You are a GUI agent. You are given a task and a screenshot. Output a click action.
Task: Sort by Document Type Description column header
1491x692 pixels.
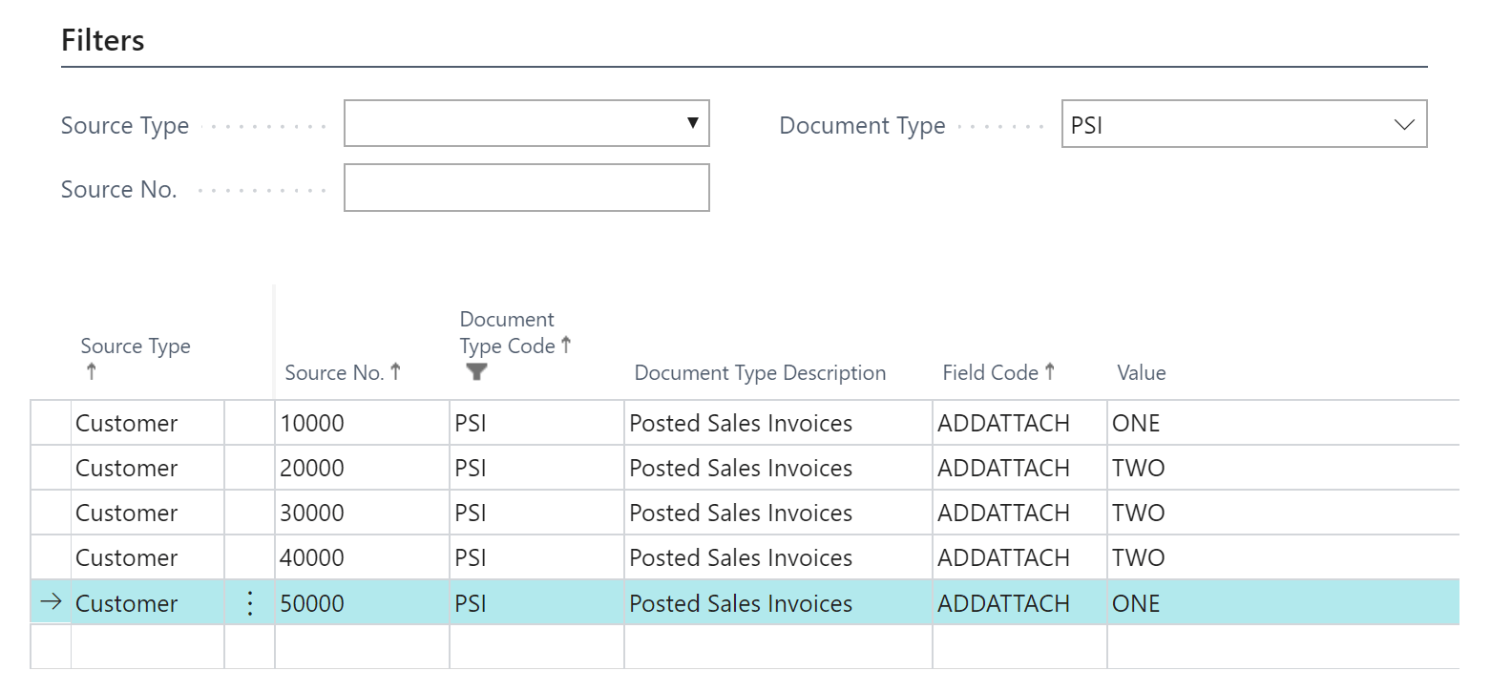pos(760,373)
